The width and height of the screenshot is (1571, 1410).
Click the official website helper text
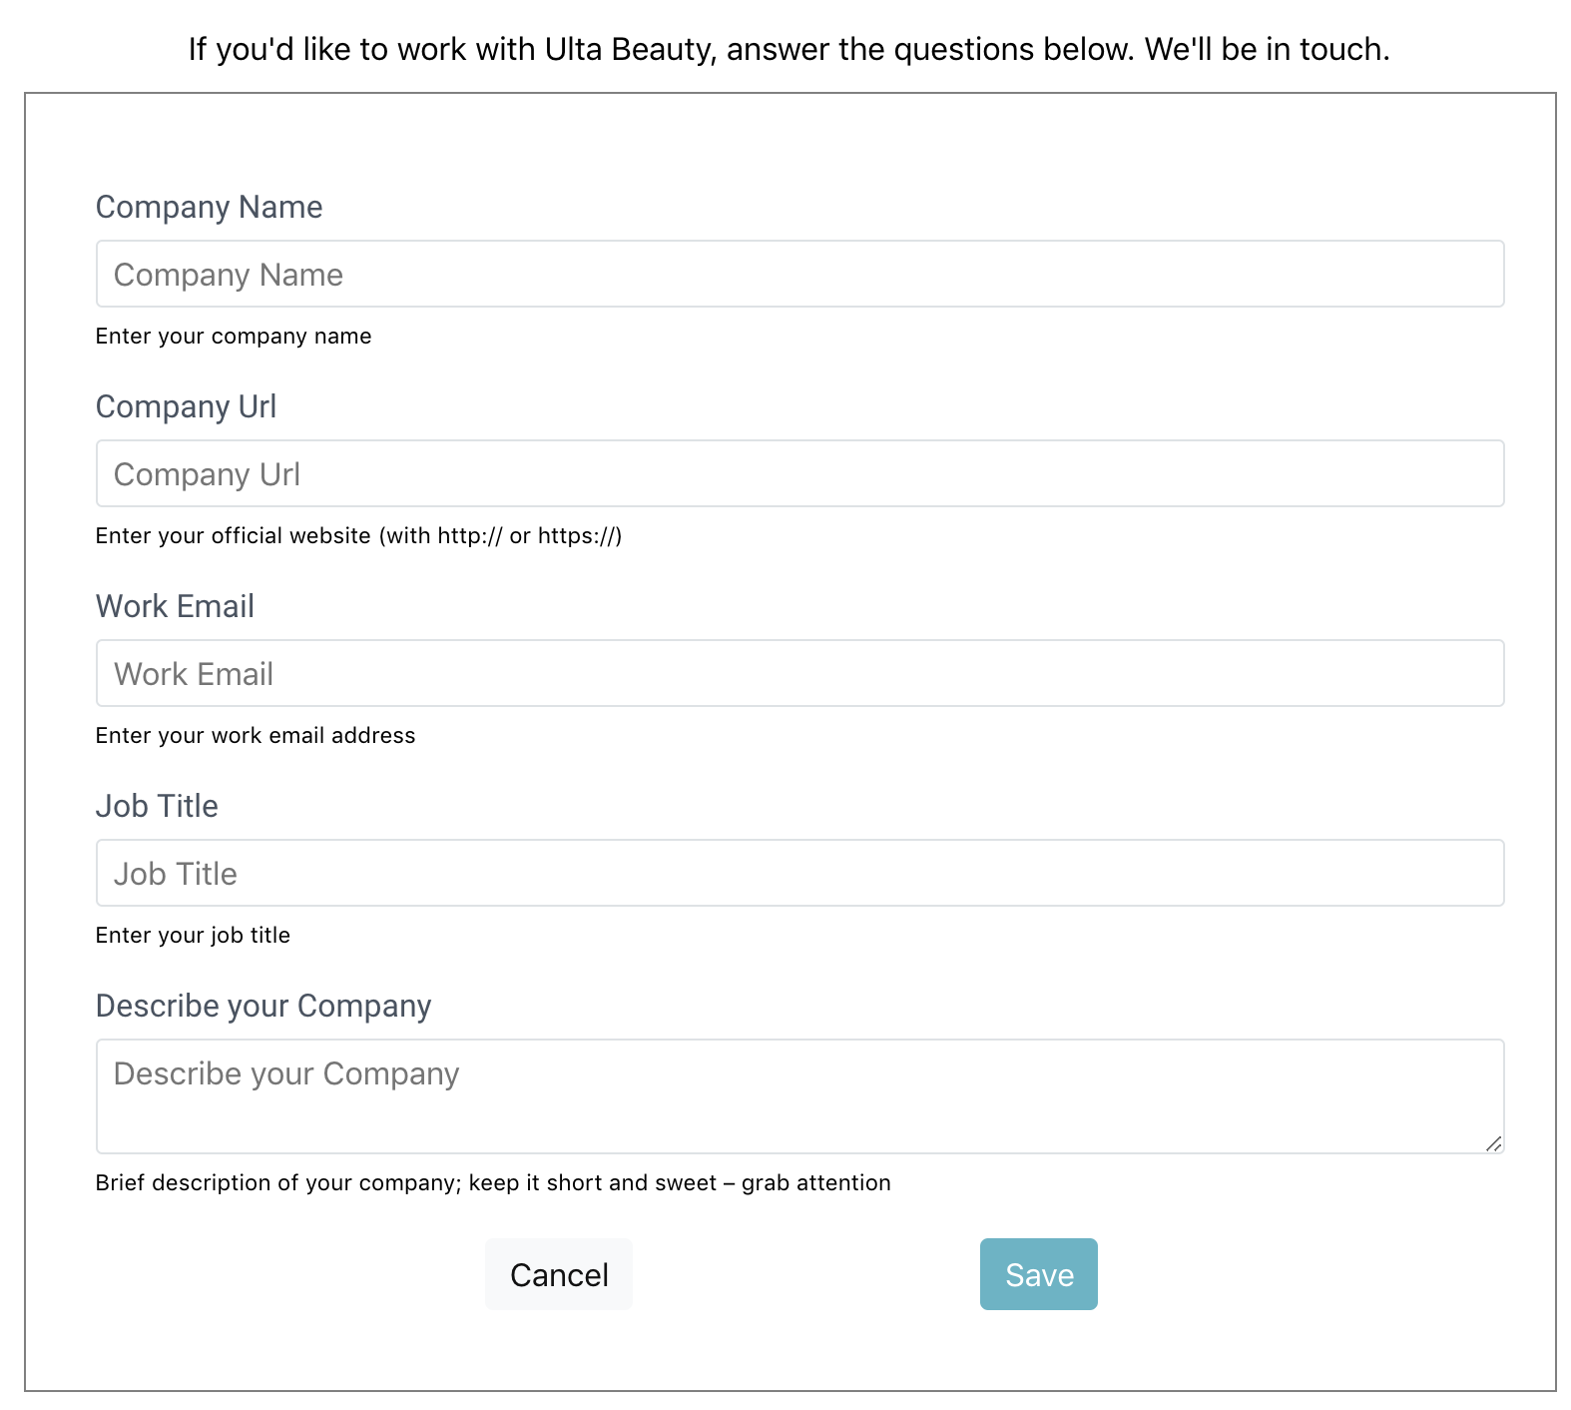pos(357,535)
